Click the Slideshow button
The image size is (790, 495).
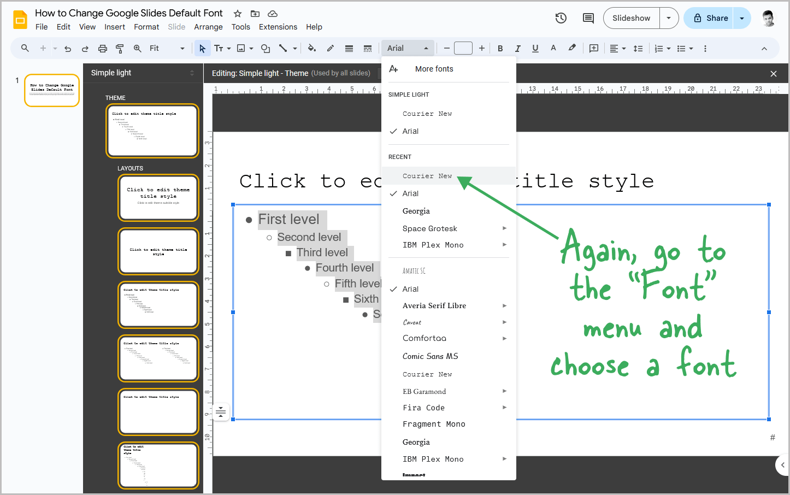pos(632,18)
